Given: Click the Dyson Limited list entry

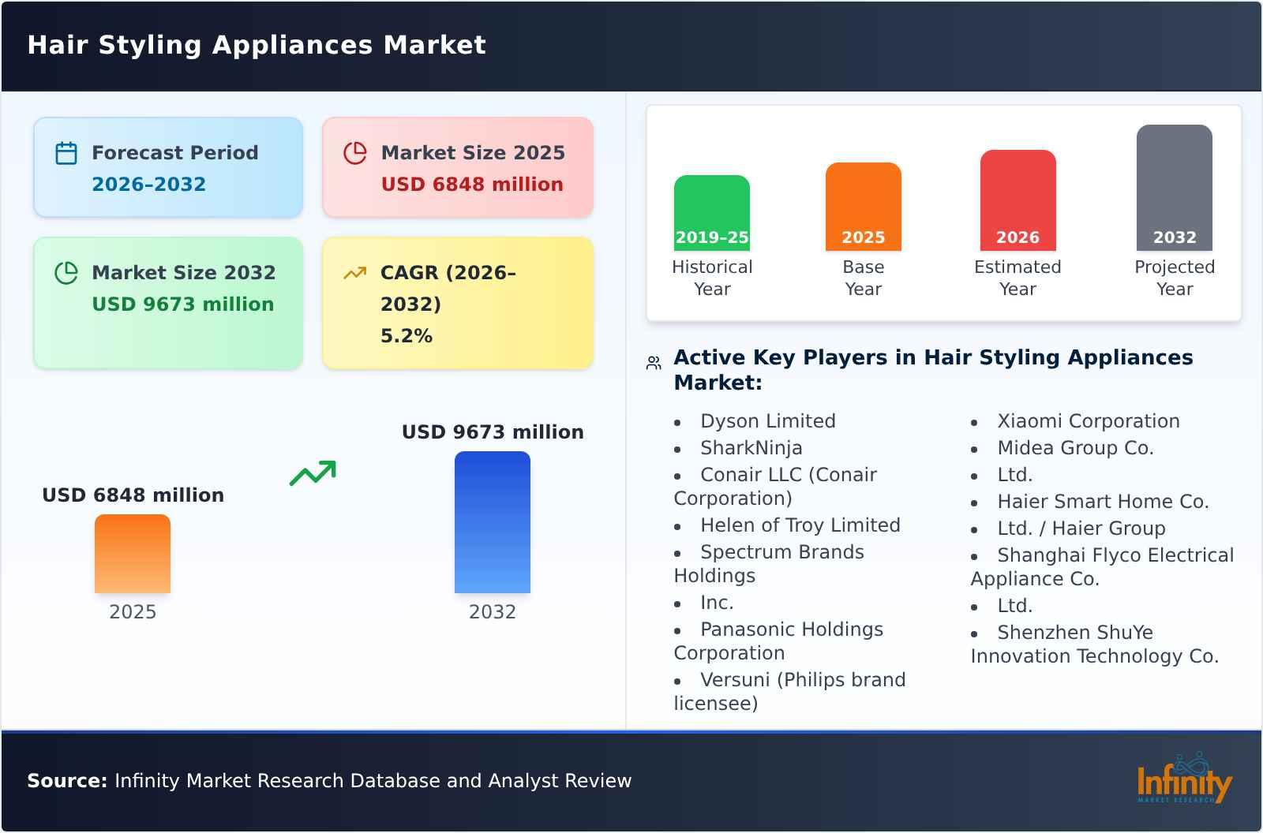Looking at the screenshot, I should click(767, 420).
